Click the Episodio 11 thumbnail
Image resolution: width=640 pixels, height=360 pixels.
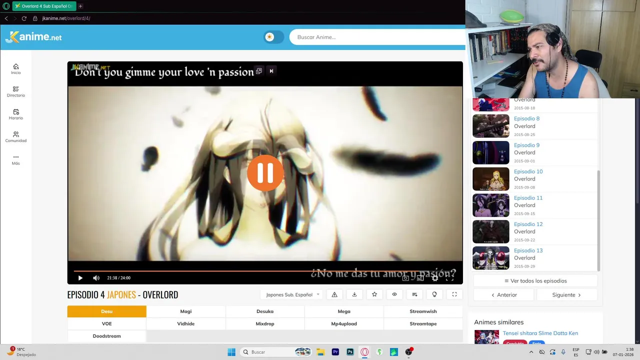click(491, 205)
